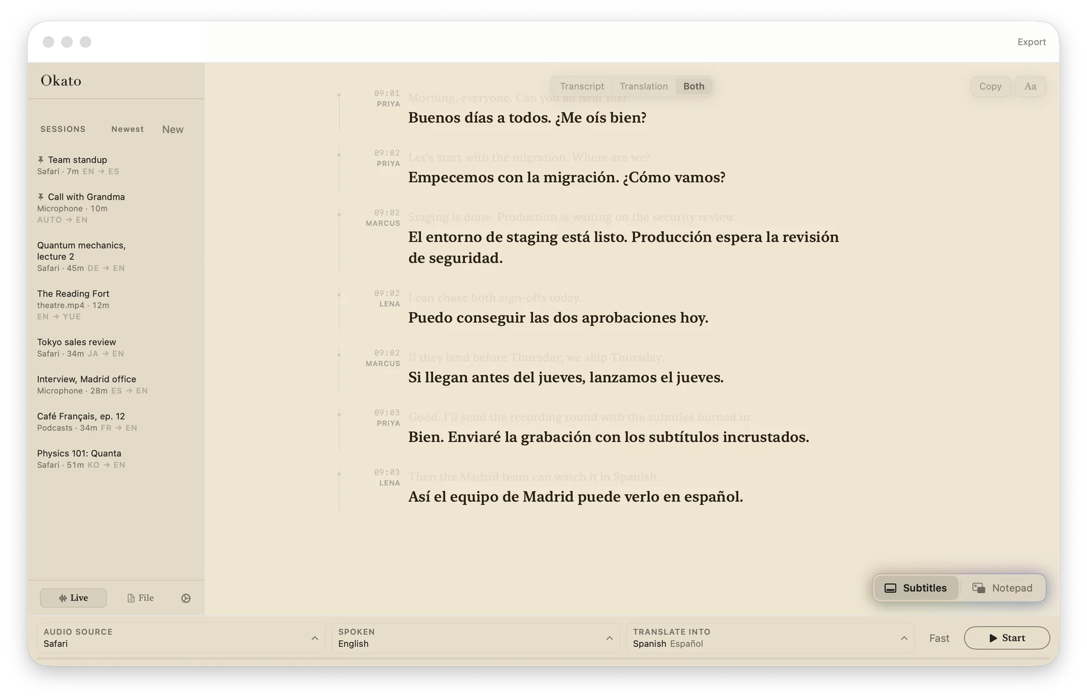This screenshot has height=700, width=1087.
Task: Enable Notepad overlay mode
Action: [1003, 588]
